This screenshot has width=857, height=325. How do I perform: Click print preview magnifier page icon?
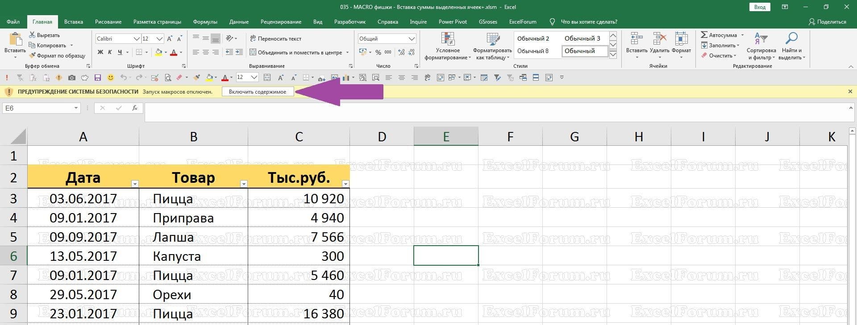(x=168, y=78)
